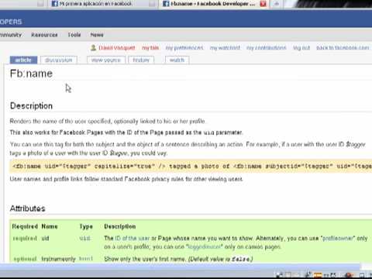The image size is (372, 279).
Task: Click the 'log out' link
Action: coord(301,48)
